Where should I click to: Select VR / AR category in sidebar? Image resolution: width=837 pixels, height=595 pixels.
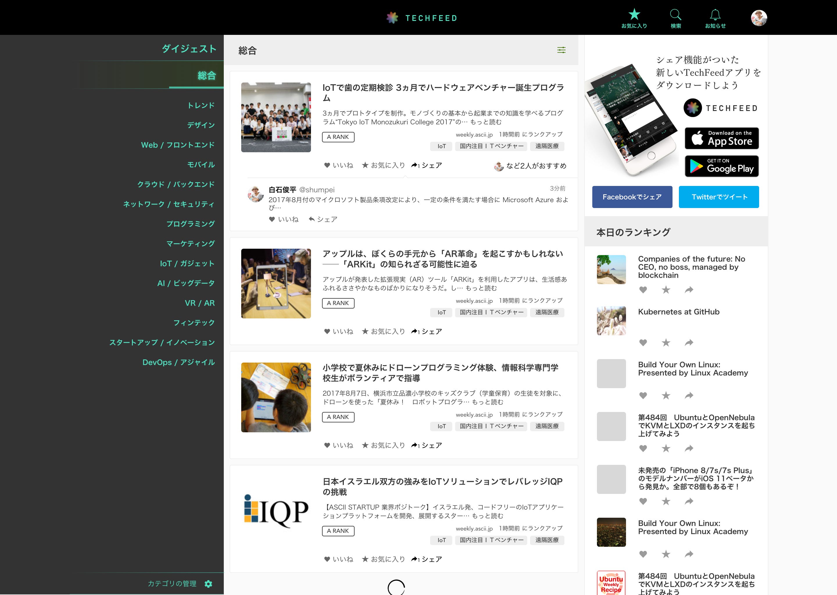coord(199,303)
